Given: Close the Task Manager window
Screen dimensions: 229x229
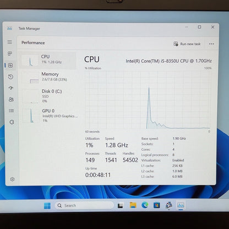Looking at the screenshot, I should 212,27.
